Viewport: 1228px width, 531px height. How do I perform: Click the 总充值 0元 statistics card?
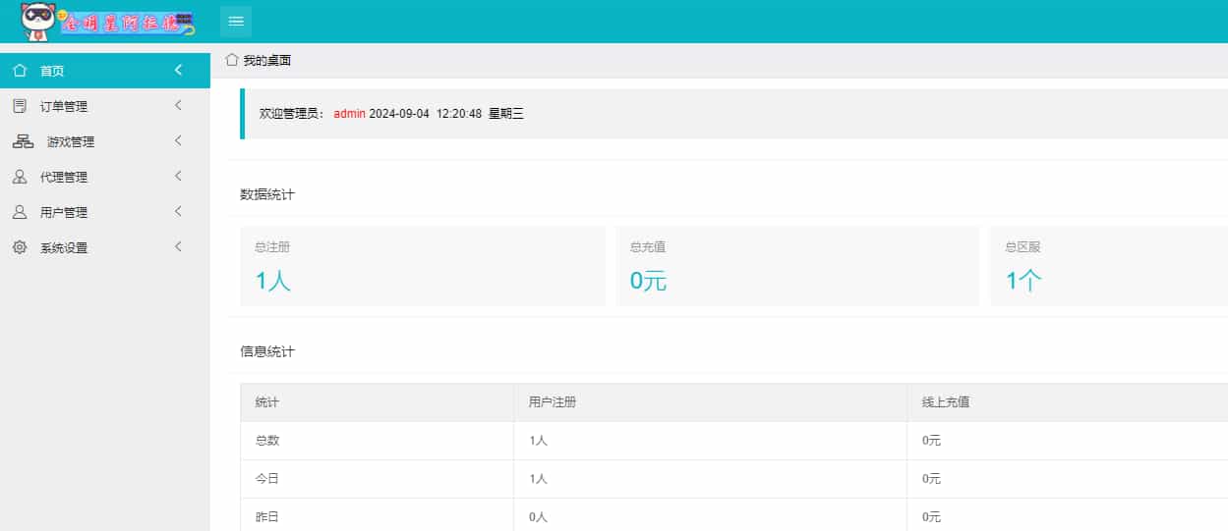796,267
